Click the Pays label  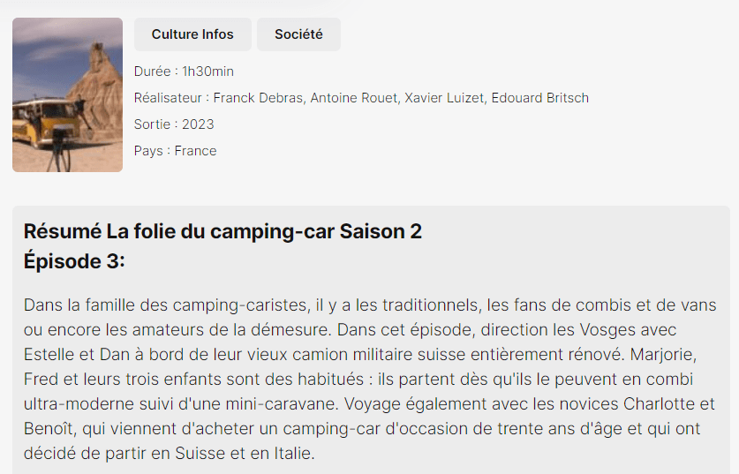pyautogui.click(x=148, y=151)
